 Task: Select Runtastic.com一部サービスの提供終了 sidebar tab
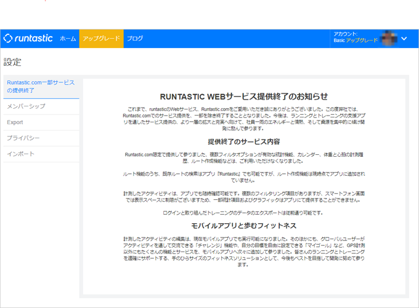coord(41,87)
